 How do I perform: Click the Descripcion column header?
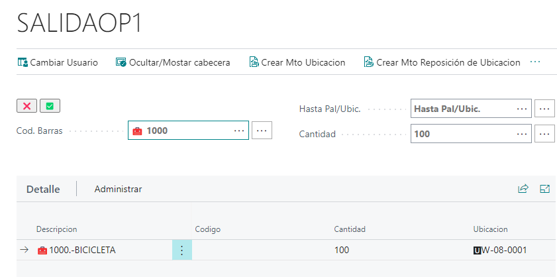pyautogui.click(x=56, y=229)
